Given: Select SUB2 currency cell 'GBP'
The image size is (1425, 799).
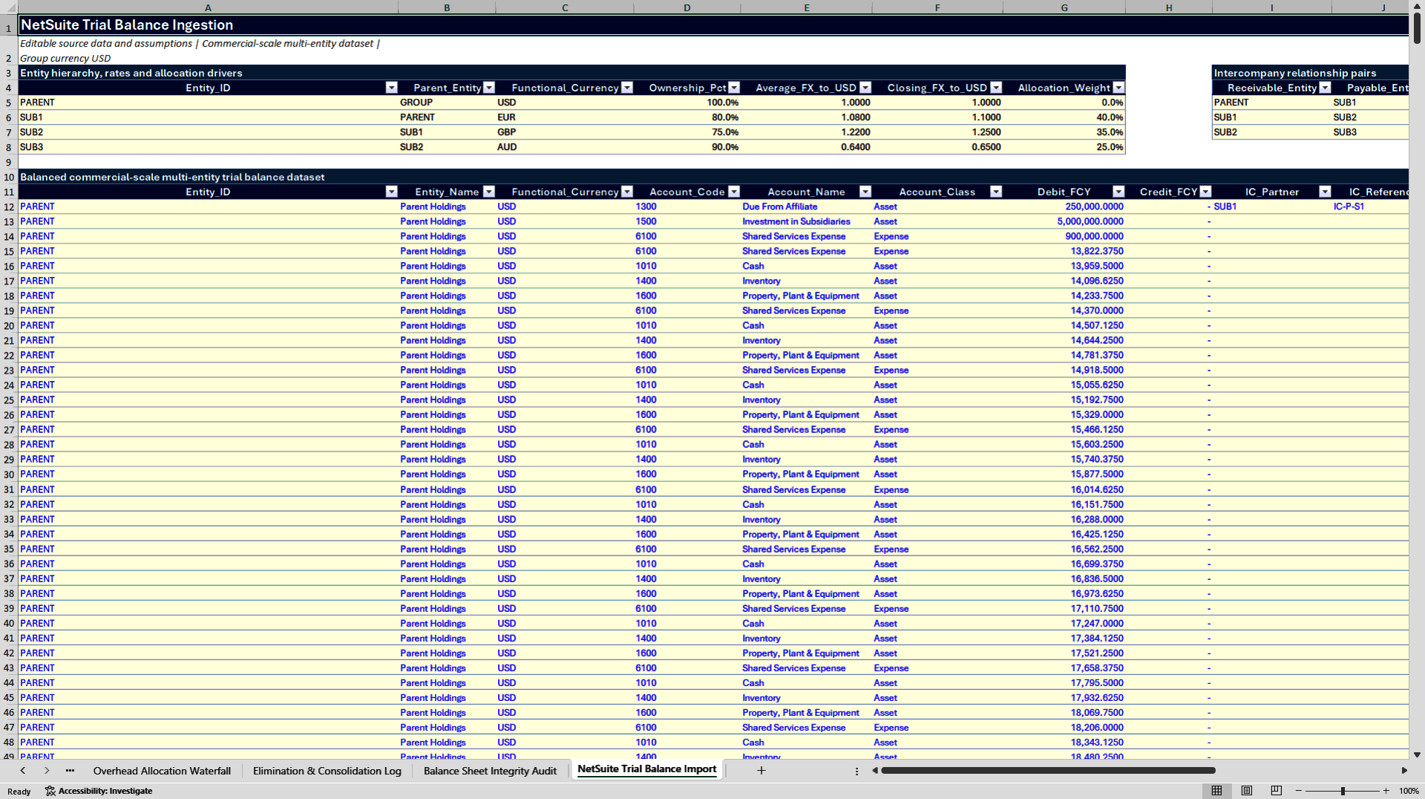Looking at the screenshot, I should pos(564,132).
